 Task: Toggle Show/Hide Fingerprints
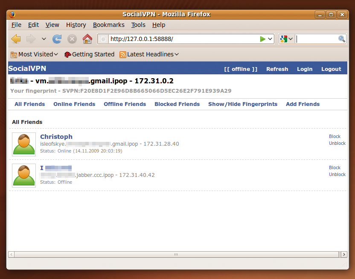pos(243,104)
